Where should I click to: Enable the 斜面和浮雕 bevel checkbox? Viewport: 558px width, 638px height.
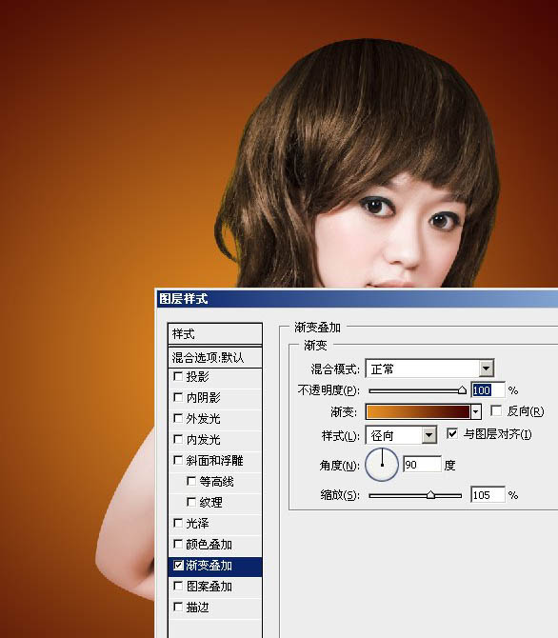178,460
